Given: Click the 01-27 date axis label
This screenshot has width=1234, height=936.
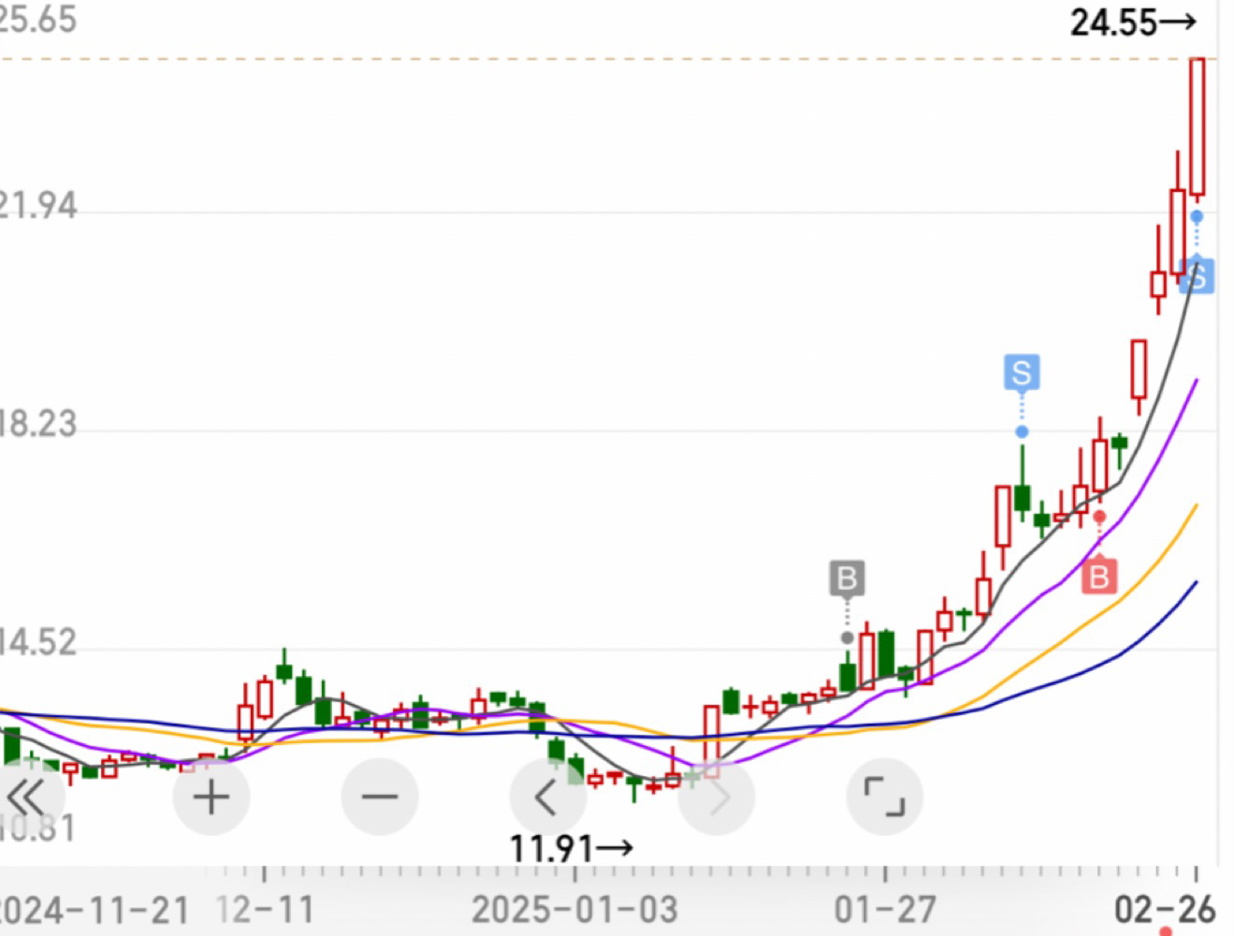Looking at the screenshot, I should click(885, 909).
